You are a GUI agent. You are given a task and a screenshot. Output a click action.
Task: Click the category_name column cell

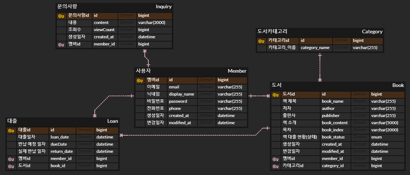click(316, 48)
